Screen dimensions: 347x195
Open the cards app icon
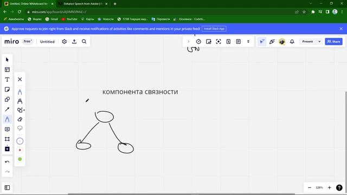228,42
